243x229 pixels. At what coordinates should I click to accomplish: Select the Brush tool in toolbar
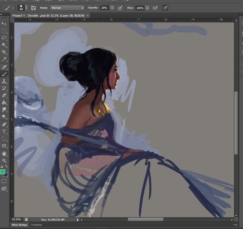click(x=4, y=74)
